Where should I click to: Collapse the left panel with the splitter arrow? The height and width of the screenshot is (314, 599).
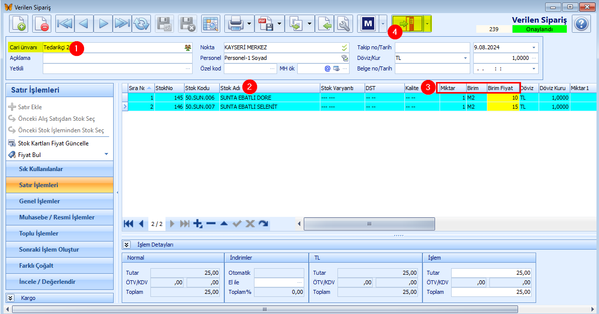(x=117, y=193)
